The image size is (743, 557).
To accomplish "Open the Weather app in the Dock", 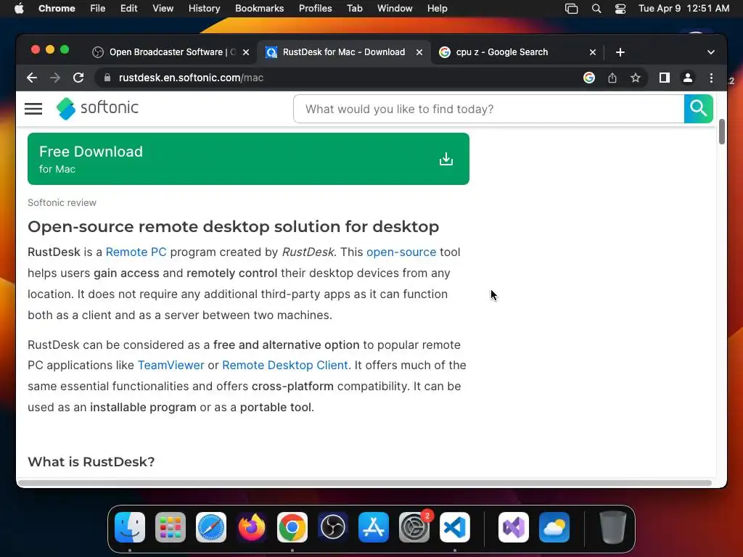I will [554, 527].
